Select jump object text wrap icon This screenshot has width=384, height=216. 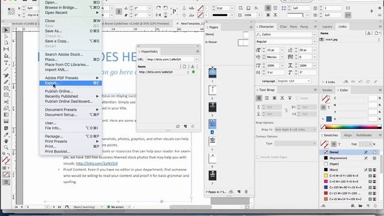[282, 98]
